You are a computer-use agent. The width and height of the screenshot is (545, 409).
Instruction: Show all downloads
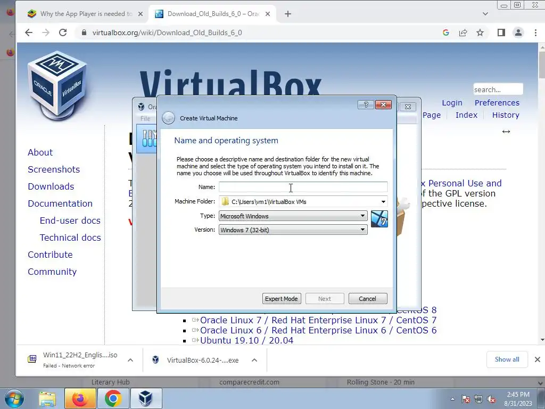[507, 359]
